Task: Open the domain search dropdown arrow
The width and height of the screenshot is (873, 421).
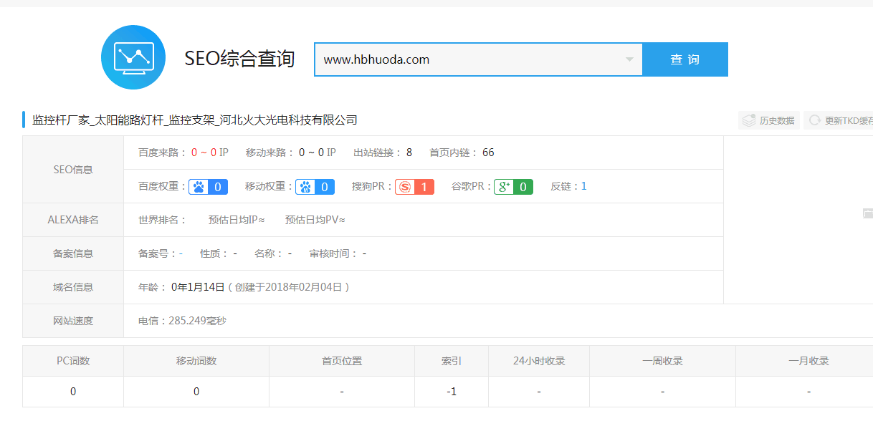Action: point(629,59)
